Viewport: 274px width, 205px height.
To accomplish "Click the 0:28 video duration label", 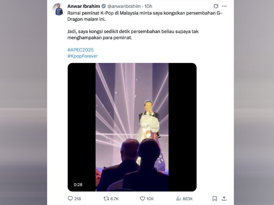I will click(x=78, y=184).
